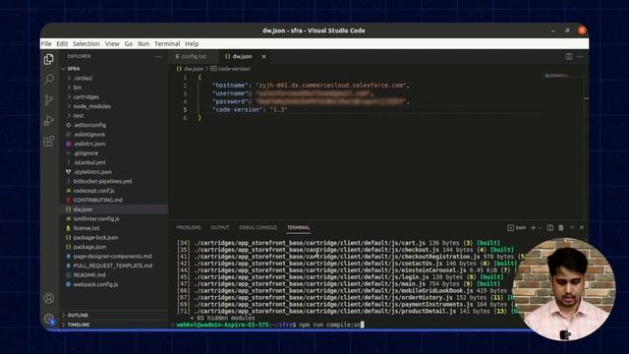Expand the Outline section
This screenshot has width=629, height=354.
click(x=114, y=315)
